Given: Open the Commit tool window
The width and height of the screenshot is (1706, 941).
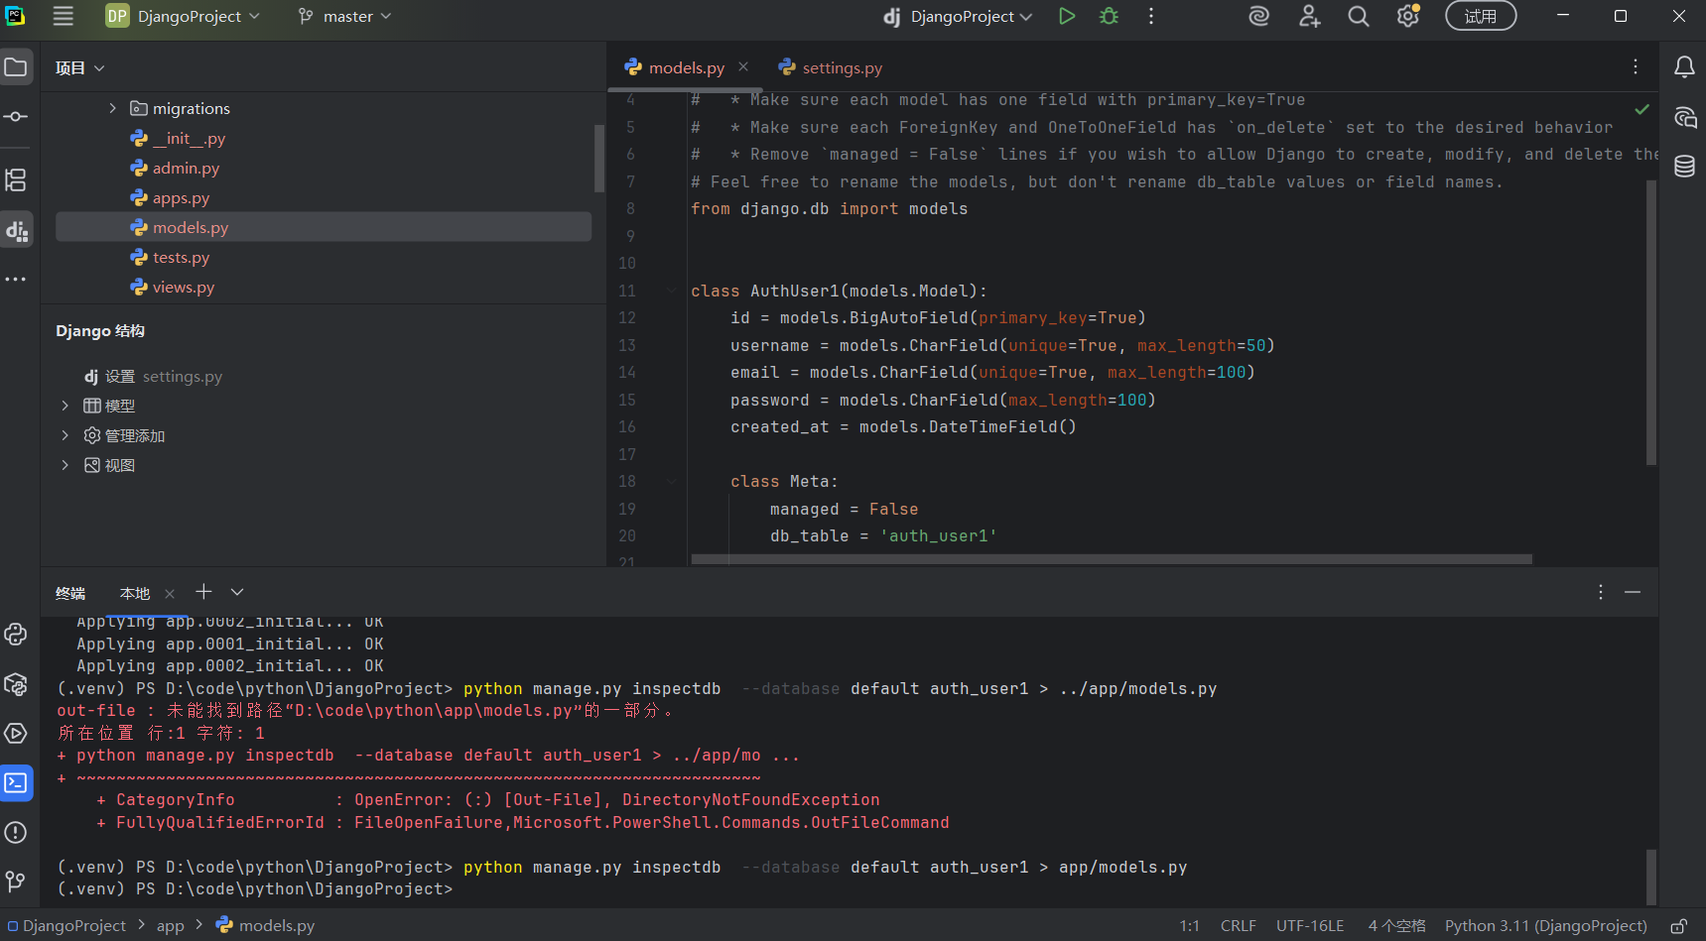Looking at the screenshot, I should tap(16, 117).
